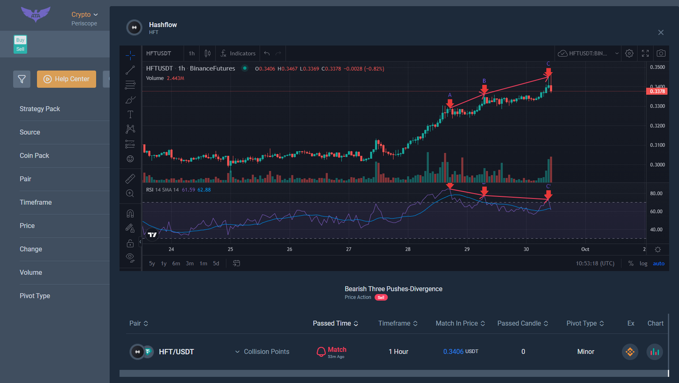Select the trend line drawing tool

130,70
